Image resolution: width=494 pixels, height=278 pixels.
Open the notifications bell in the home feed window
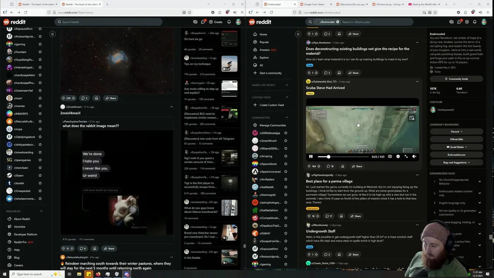229,22
